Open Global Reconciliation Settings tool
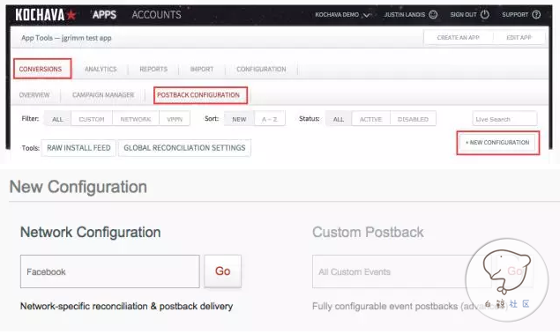560x334 pixels. [x=184, y=148]
